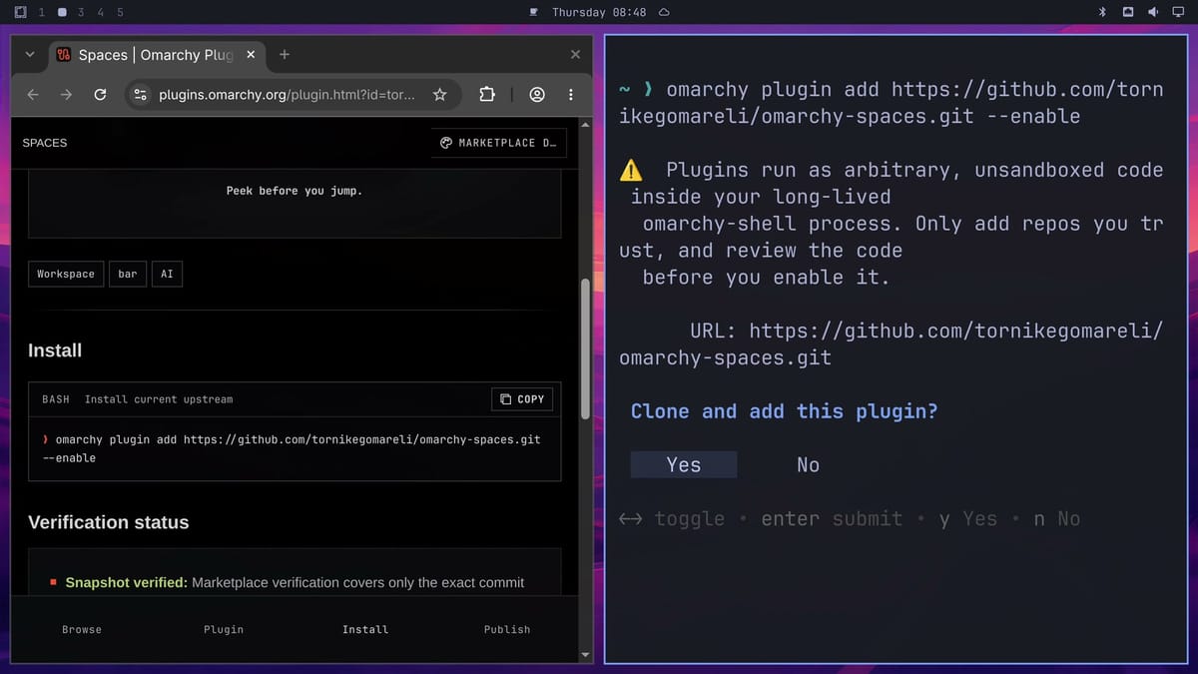The width and height of the screenshot is (1198, 674).
Task: Open Bluetooth settings from top bar
Action: coord(1103,12)
